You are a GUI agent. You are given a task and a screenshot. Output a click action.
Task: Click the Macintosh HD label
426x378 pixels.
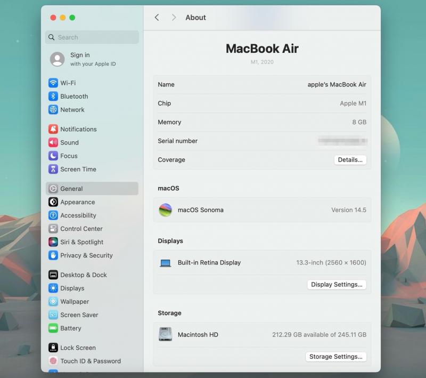(x=198, y=334)
